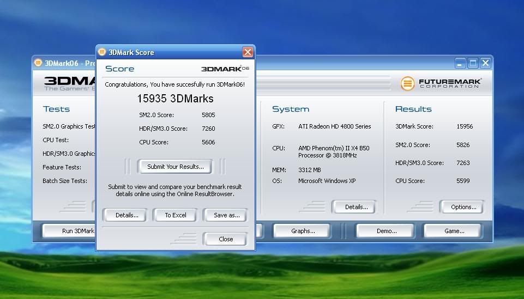Close the 3DMark06 main window
524x299 pixels.
[x=486, y=63]
